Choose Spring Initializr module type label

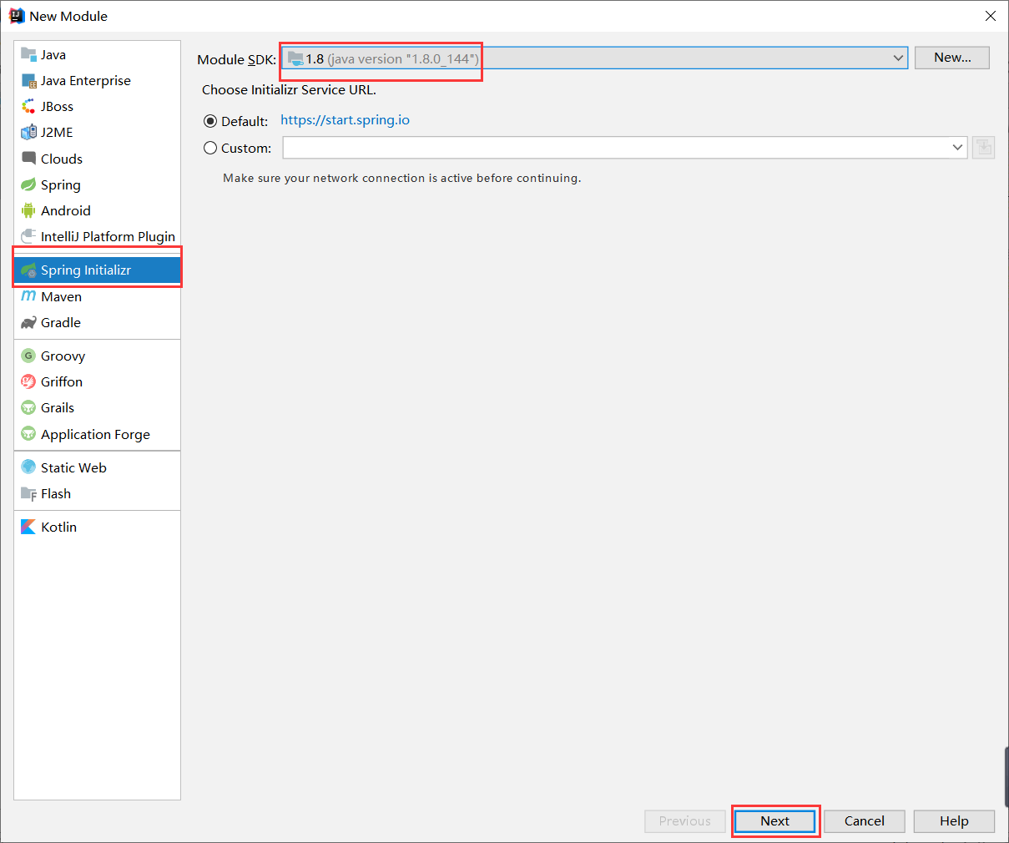(x=86, y=270)
